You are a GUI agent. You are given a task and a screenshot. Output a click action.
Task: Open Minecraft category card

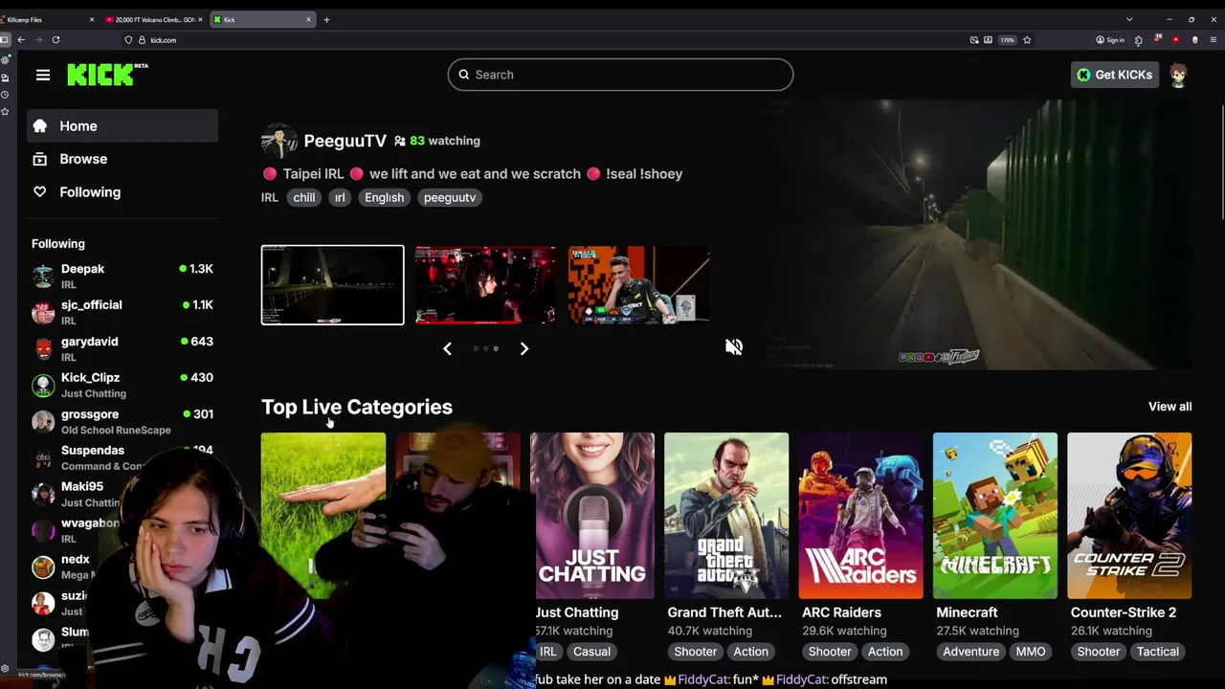[995, 516]
